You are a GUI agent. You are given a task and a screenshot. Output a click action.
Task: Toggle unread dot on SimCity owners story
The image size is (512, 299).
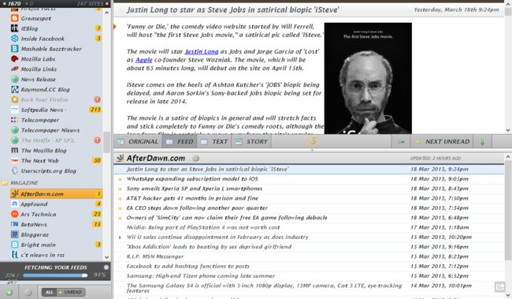coord(120,218)
